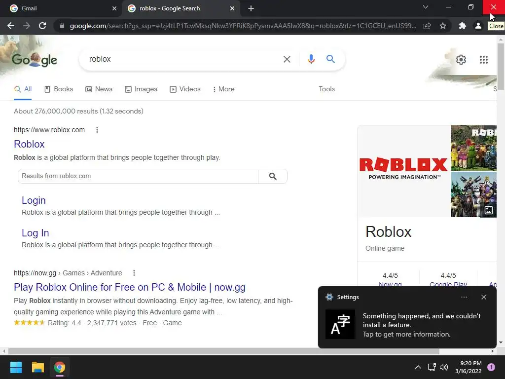The image size is (505, 379).
Task: Open the Chrome profile avatar icon
Action: coord(478,26)
